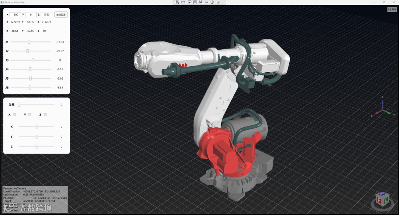Enable the select element cursor tool
The image size is (399, 215).
coord(190,2)
